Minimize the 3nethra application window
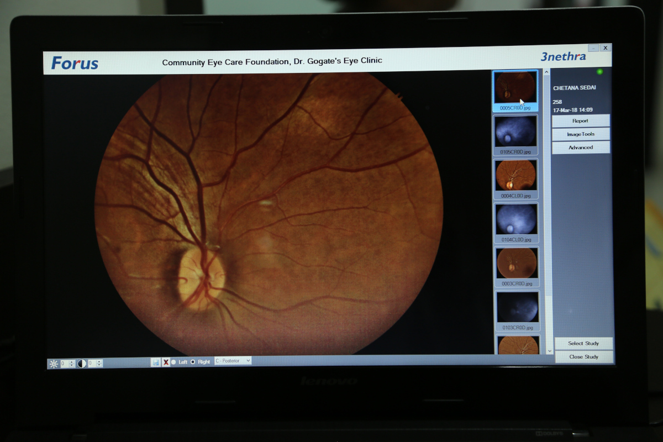This screenshot has width=663, height=442. coord(593,48)
